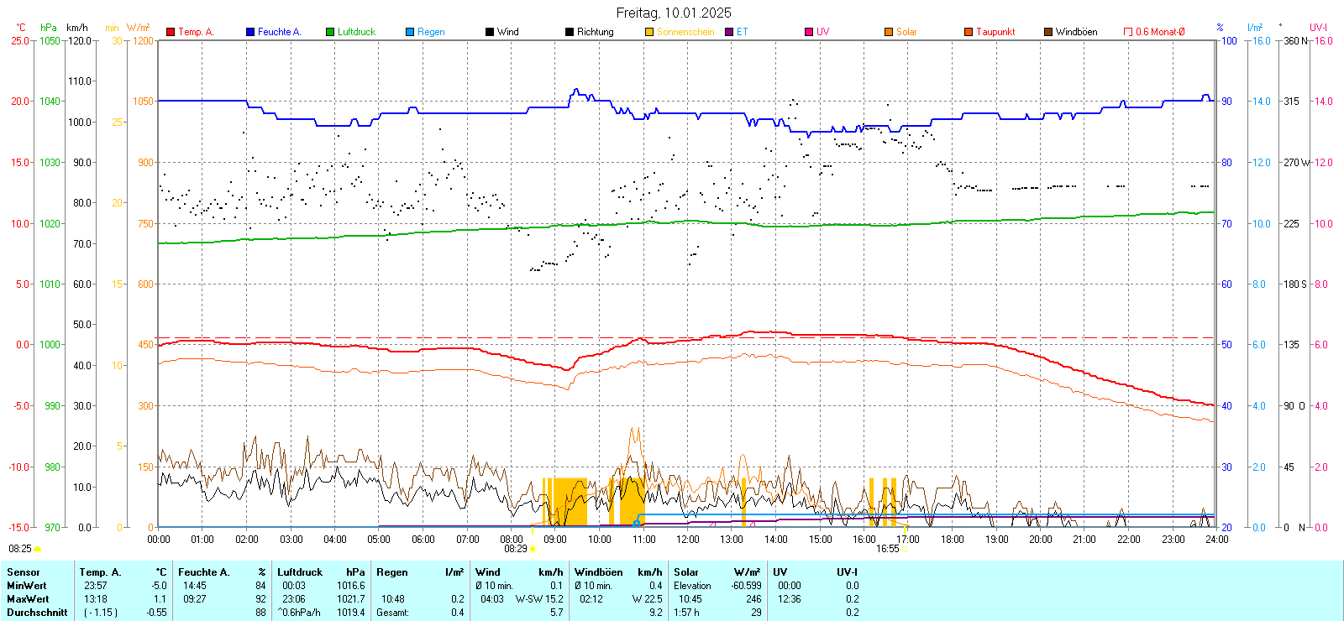The height and width of the screenshot is (621, 1344).
Task: Toggle the black Wind legend marker
Action: tap(490, 32)
